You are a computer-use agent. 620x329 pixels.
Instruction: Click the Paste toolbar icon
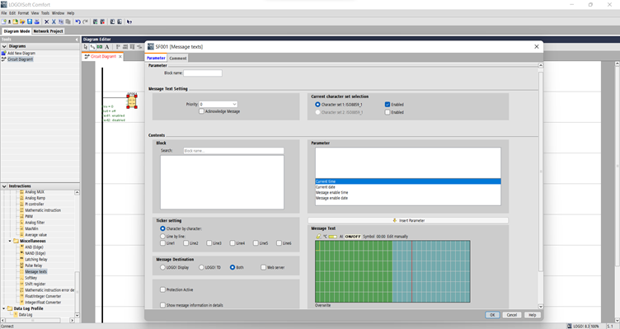tap(68, 21)
